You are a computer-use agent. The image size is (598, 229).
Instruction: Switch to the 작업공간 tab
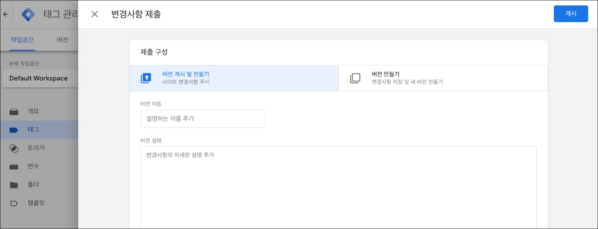(22, 40)
